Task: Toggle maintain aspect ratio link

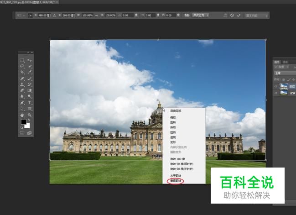Action: (x=97, y=16)
